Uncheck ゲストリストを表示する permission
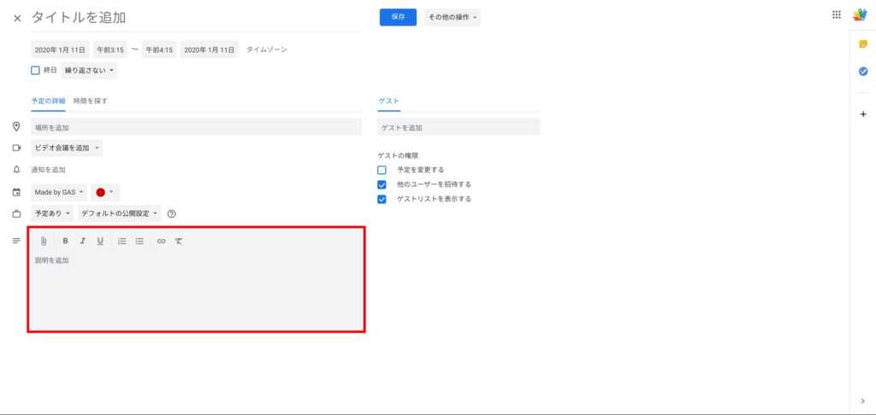Screen dimensions: 876x415 click(382, 199)
